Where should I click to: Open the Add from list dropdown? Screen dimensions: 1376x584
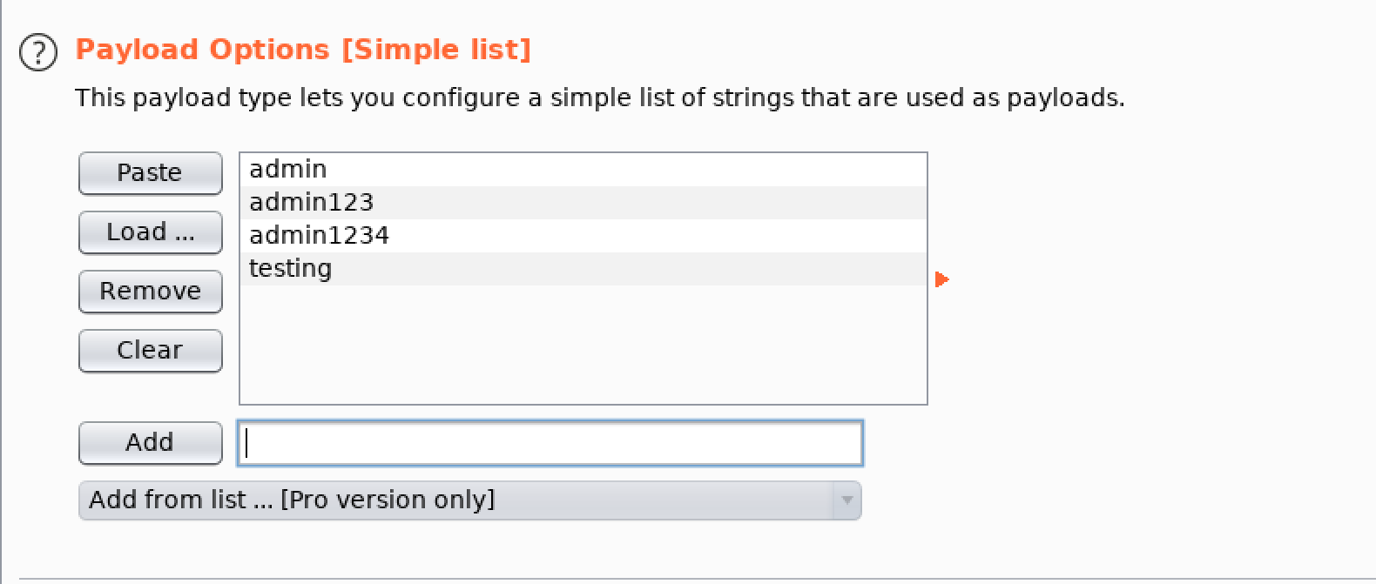click(469, 500)
